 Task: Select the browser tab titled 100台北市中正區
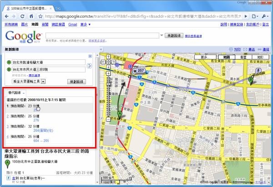tap(29, 8)
